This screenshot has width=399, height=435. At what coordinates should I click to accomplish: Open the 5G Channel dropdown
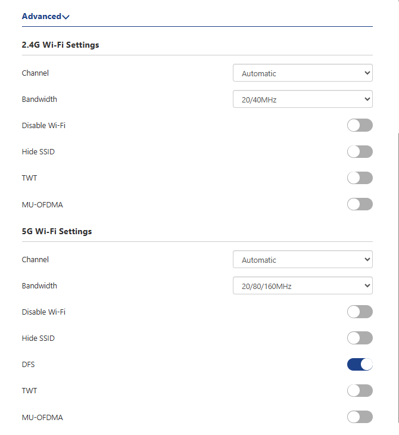coord(303,260)
